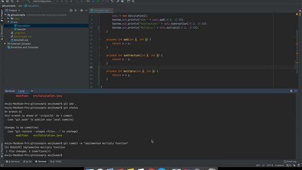The image size is (302, 170).
Task: Click the add method declaration
Action: 128,40
